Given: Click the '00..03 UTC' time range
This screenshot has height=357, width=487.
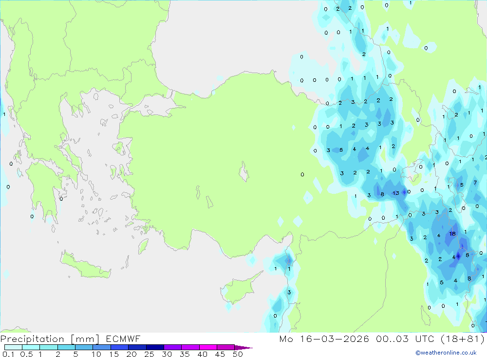Looking at the screenshot, I should point(405,338).
